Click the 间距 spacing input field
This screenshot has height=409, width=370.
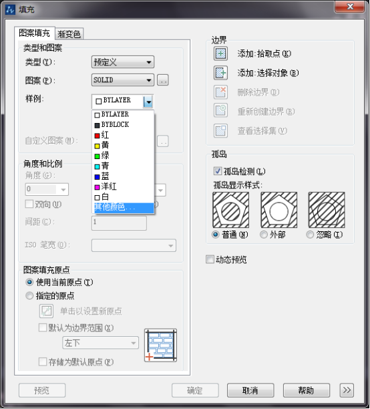[x=119, y=223]
